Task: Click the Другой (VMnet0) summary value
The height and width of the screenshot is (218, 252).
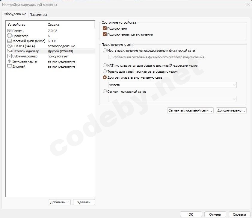Action: tap(60, 51)
